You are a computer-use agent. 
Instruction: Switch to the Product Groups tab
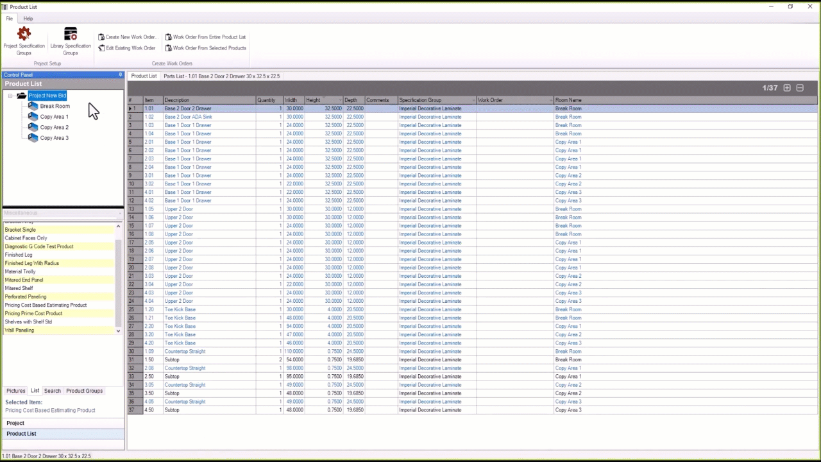(85, 391)
